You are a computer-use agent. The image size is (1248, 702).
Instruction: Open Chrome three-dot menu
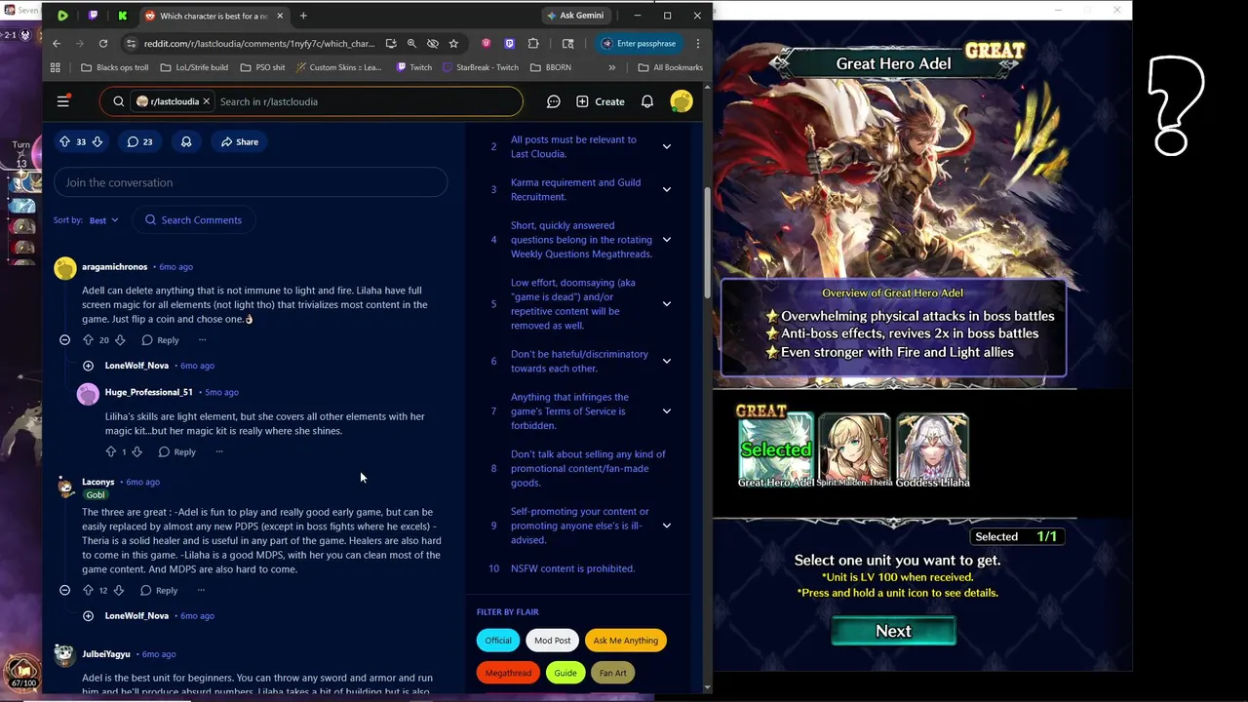click(697, 44)
